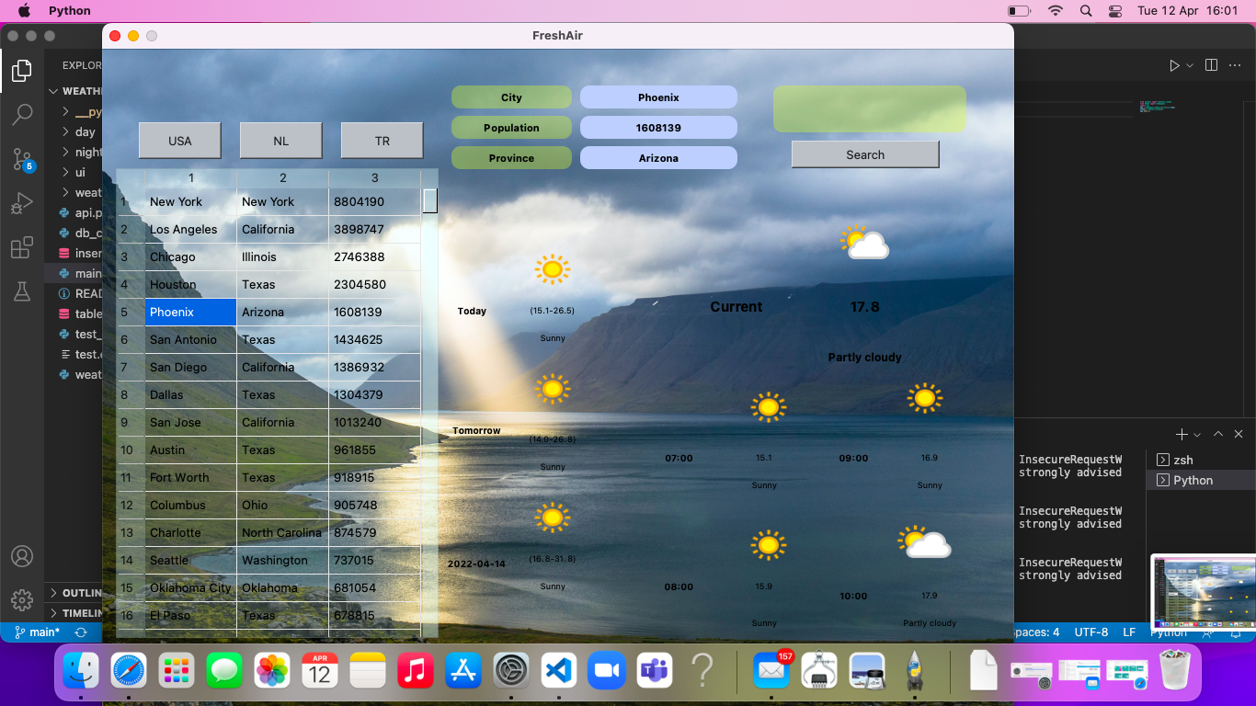1256x706 pixels.
Task: Click the partly cloudy icon above 10:00 forecast
Action: 924,542
